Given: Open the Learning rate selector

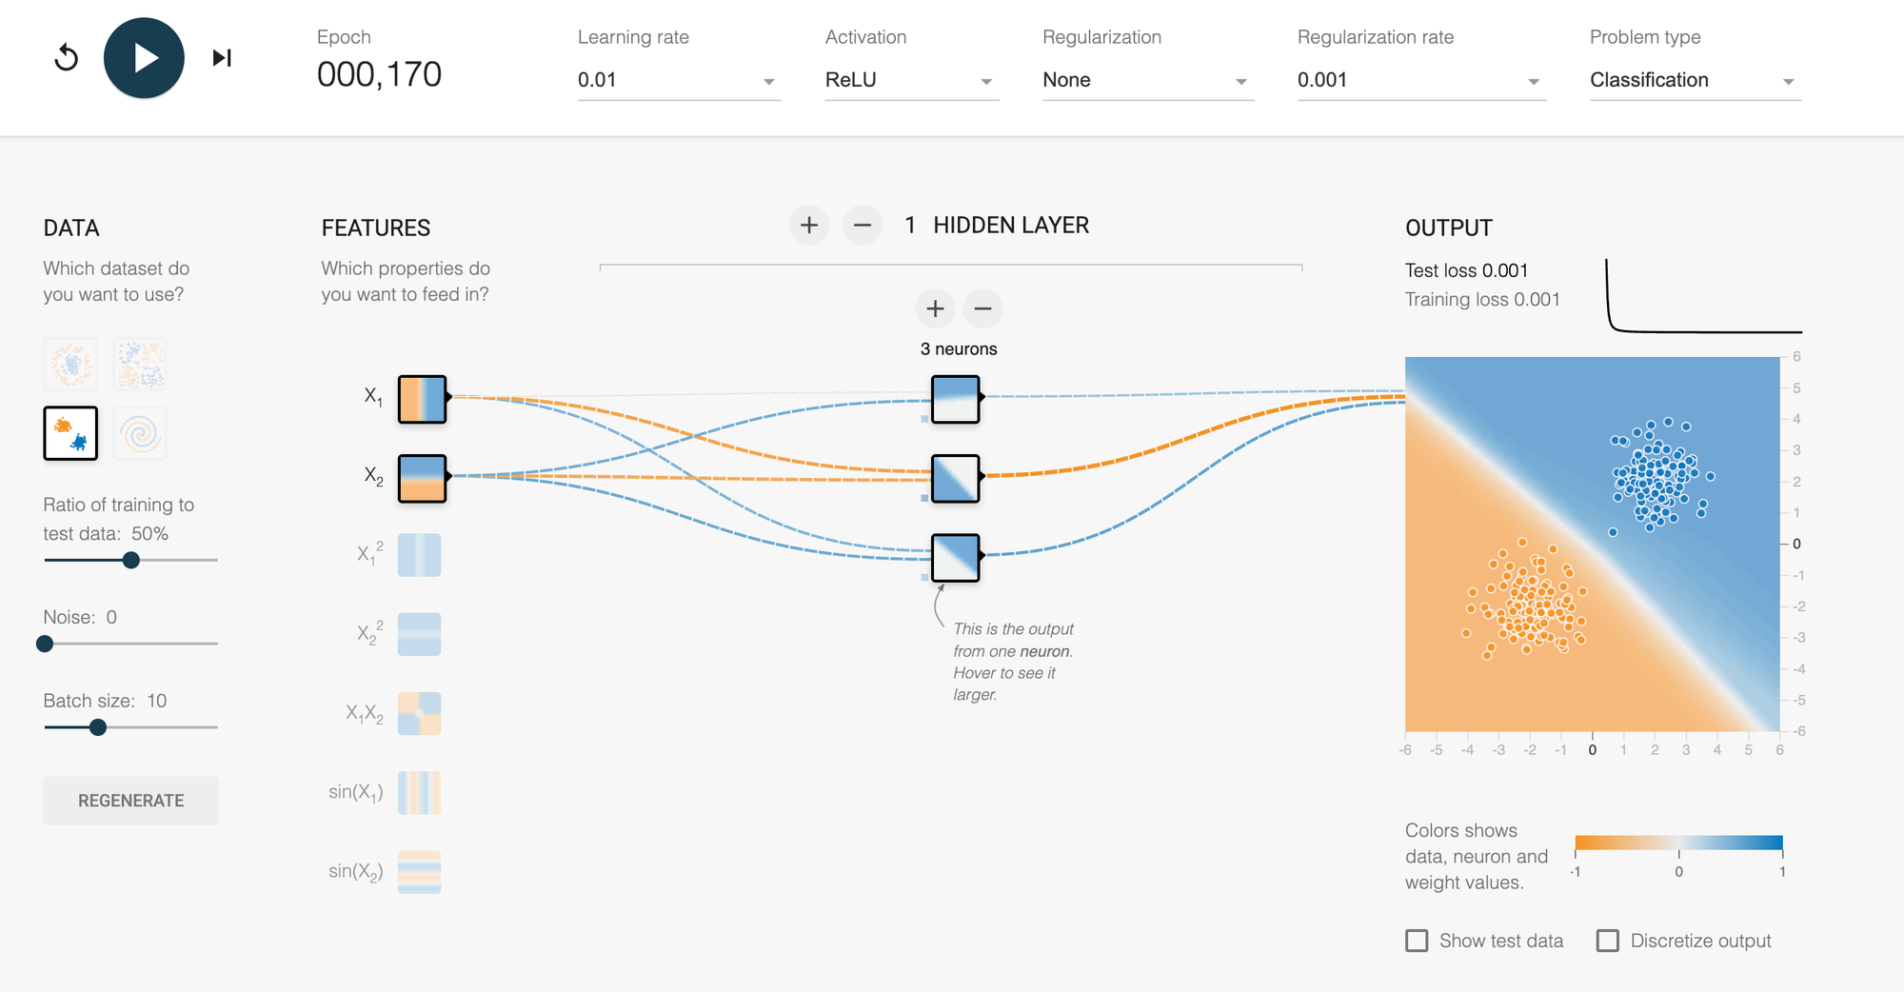Looking at the screenshot, I should [679, 80].
